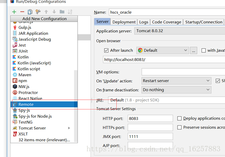Switch to the Deployment tab
The height and width of the screenshot is (157, 225).
(124, 22)
